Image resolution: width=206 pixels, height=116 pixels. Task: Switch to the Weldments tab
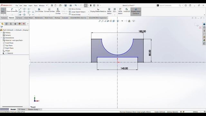[39, 18]
